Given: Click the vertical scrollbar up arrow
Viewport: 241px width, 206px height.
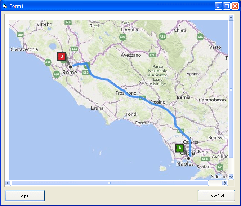Looking at the screenshot, I should (231, 17).
